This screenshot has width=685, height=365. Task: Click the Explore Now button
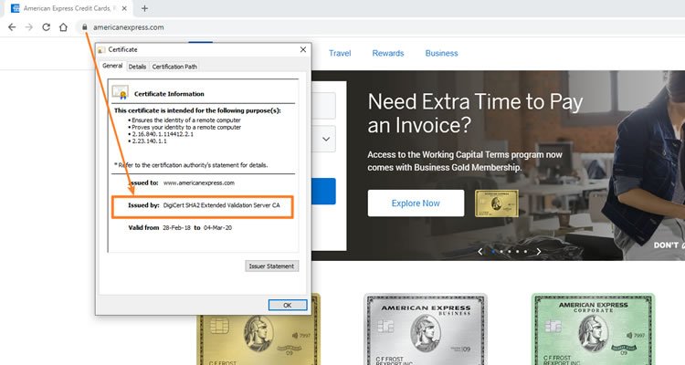point(416,203)
